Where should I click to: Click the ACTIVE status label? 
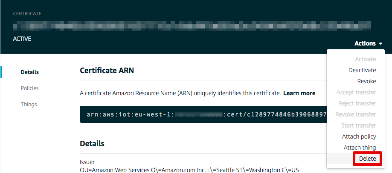coord(22,39)
